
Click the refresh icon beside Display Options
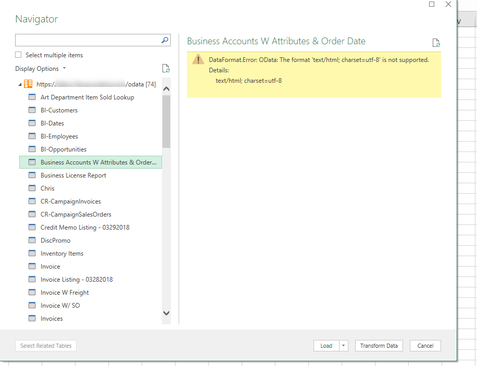[166, 68]
